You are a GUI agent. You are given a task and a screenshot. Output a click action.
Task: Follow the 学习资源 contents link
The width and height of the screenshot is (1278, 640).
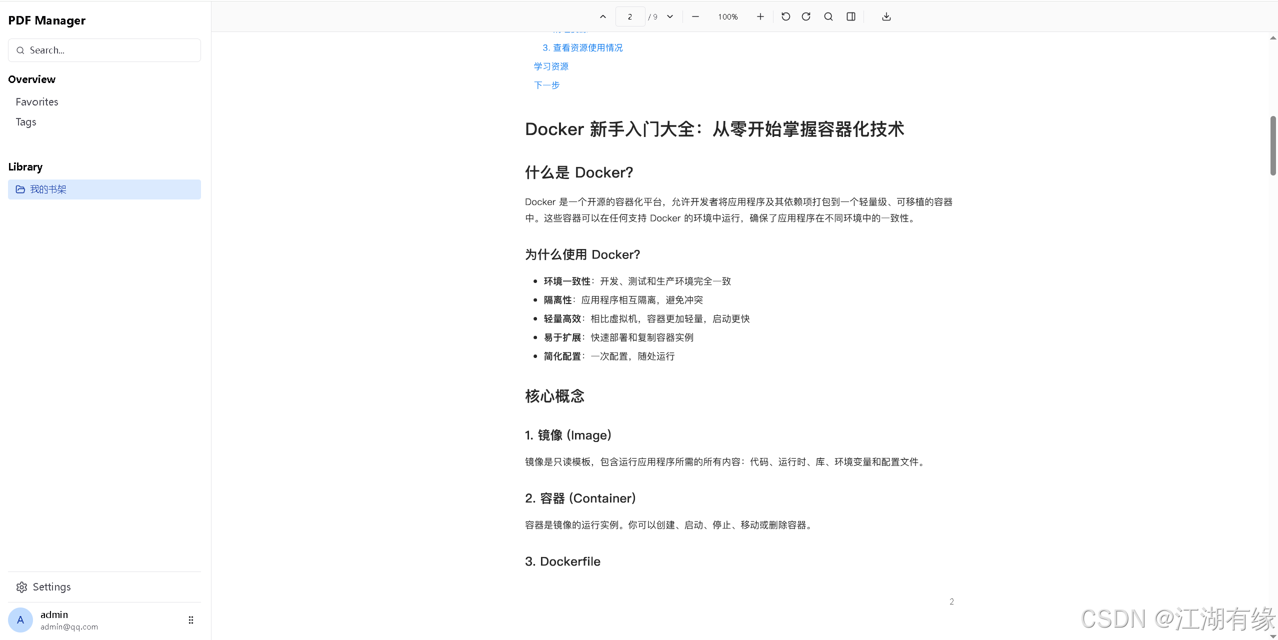551,66
